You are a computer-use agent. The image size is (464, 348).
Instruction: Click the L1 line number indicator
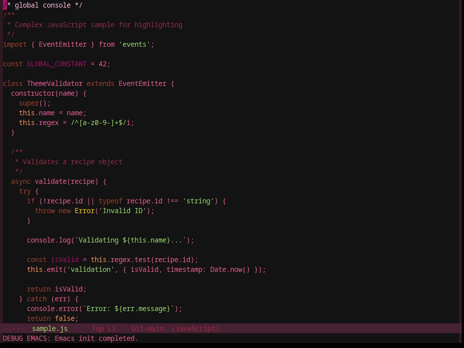tap(112, 328)
